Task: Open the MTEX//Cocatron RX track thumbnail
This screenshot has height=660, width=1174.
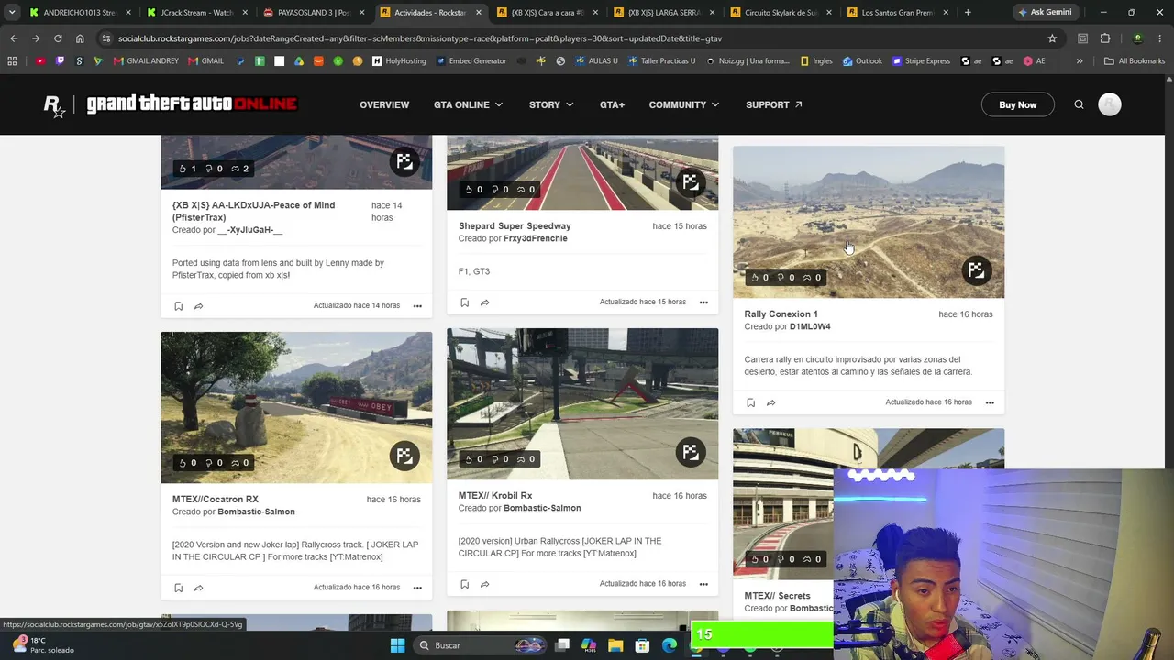Action: [x=296, y=407]
